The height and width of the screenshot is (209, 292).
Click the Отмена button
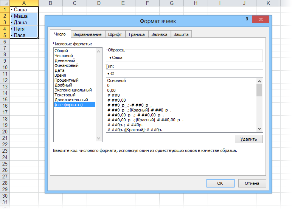click(252, 183)
